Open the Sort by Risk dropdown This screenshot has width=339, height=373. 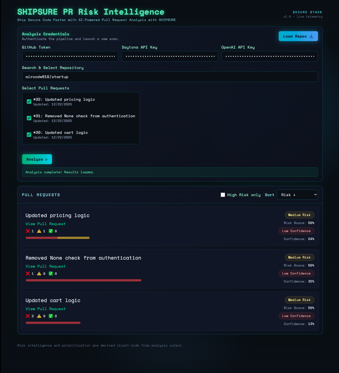point(297,195)
